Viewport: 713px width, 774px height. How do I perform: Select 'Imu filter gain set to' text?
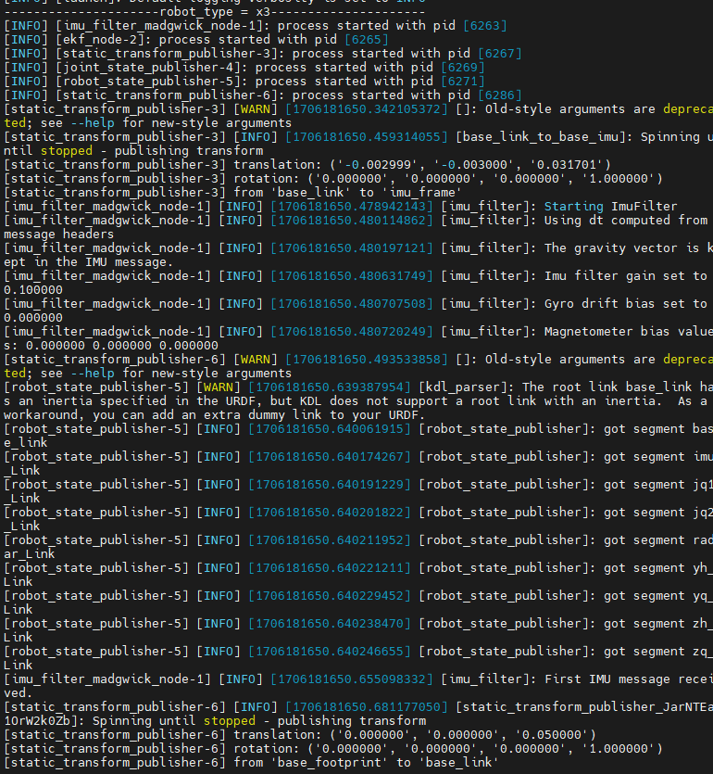tap(626, 276)
